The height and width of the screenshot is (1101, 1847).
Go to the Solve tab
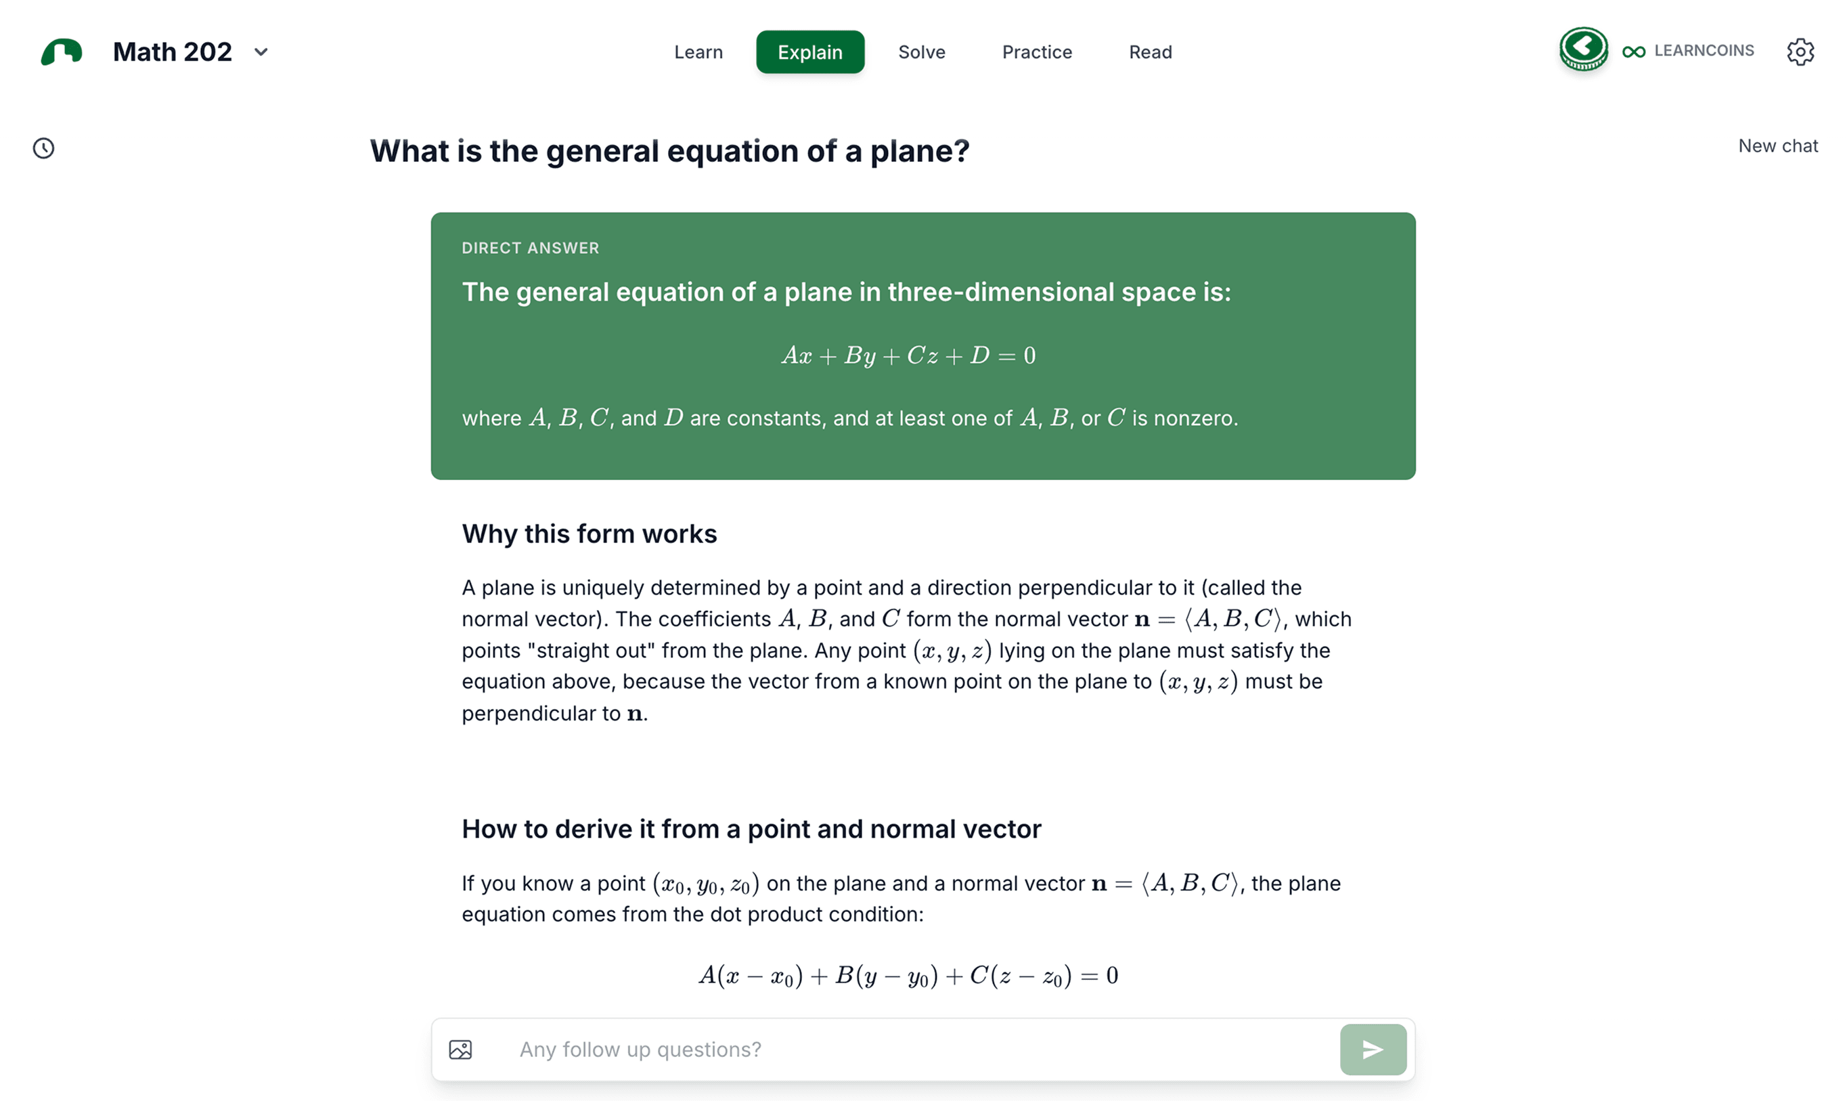(921, 52)
